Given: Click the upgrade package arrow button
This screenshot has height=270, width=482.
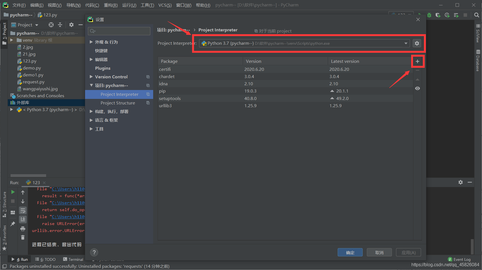Looking at the screenshot, I should 418,79.
